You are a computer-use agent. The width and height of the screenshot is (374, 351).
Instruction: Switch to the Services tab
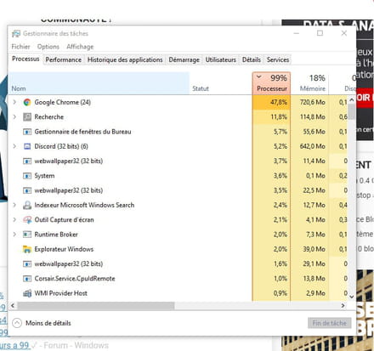[x=278, y=59]
